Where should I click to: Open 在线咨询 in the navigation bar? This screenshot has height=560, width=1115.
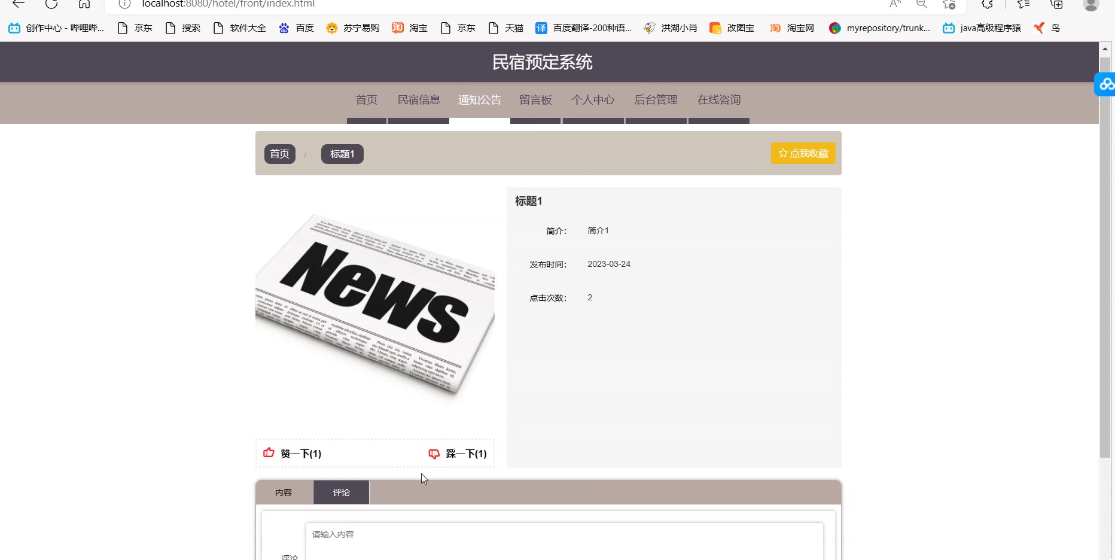pyautogui.click(x=719, y=100)
